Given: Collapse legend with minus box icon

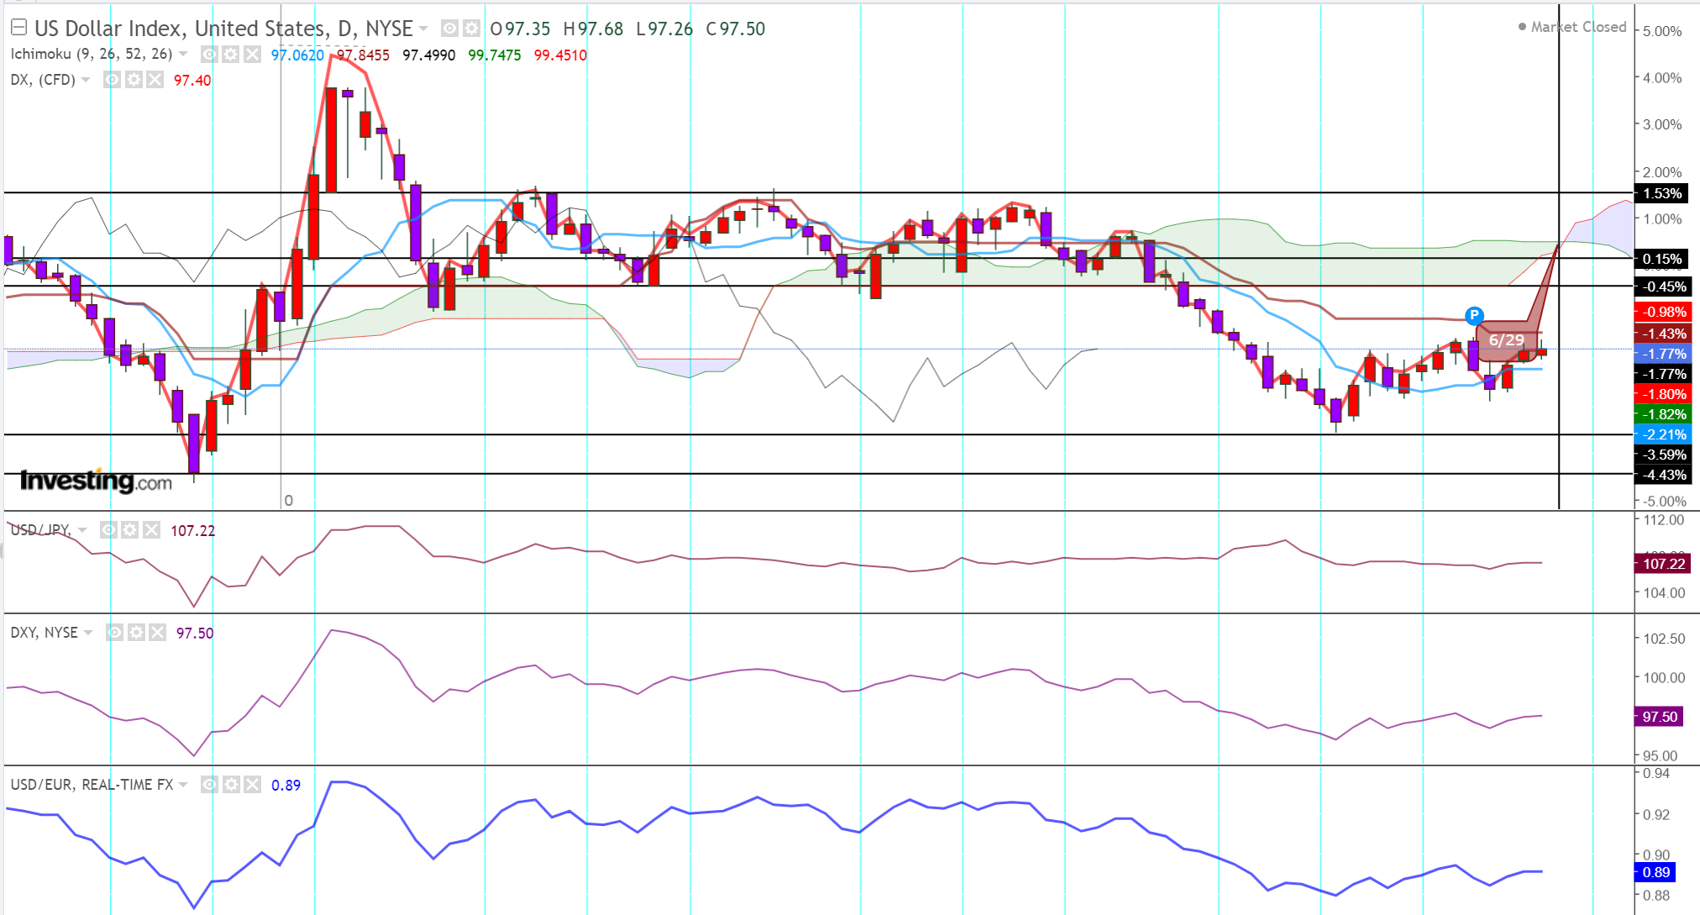Looking at the screenshot, I should (18, 28).
